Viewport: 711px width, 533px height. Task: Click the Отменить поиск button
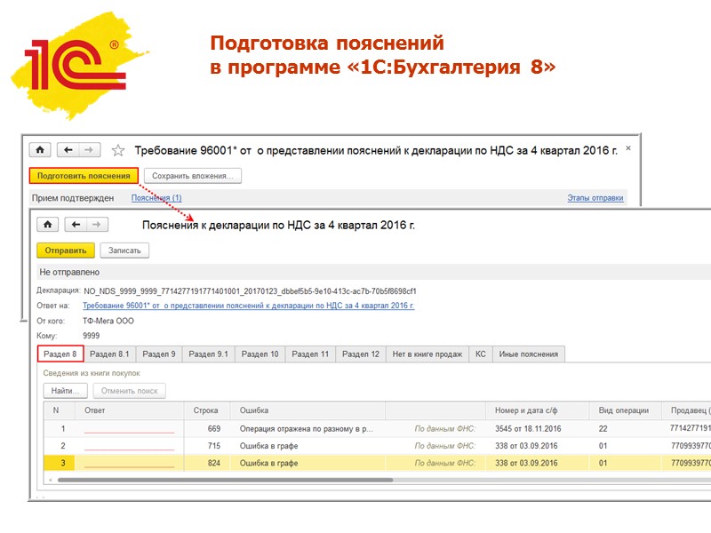(129, 391)
